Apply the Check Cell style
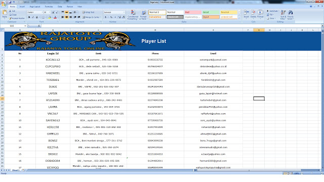This screenshot has width=324, height=182. tap(175, 17)
